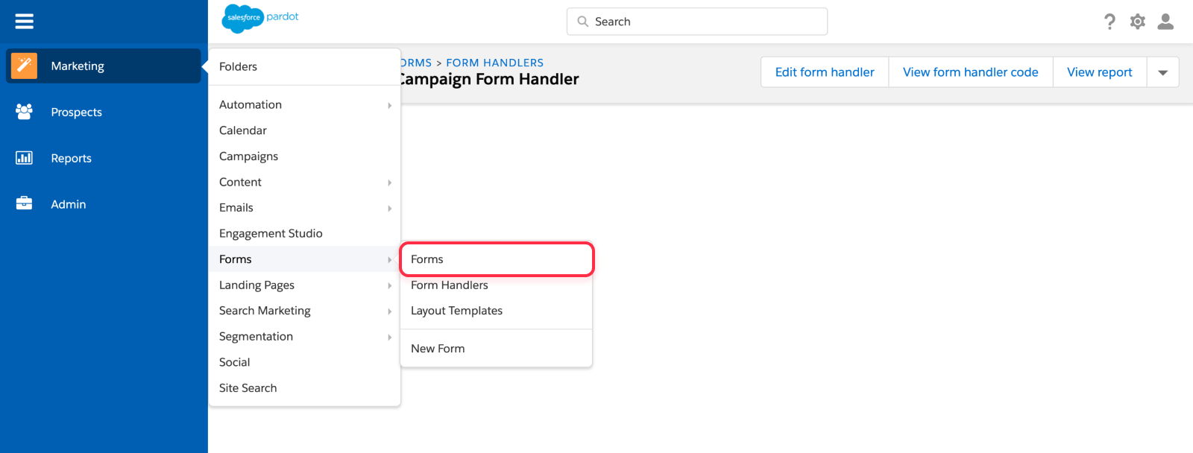
Task: Click the user profile avatar icon
Action: coord(1165,22)
